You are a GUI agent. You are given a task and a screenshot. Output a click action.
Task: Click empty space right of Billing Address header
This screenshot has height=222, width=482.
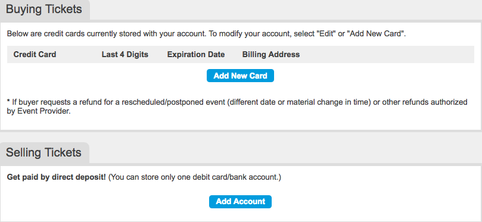pos(387,55)
